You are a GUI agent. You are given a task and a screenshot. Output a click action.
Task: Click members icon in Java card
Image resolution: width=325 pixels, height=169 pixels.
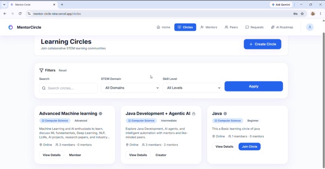[x=230, y=136]
